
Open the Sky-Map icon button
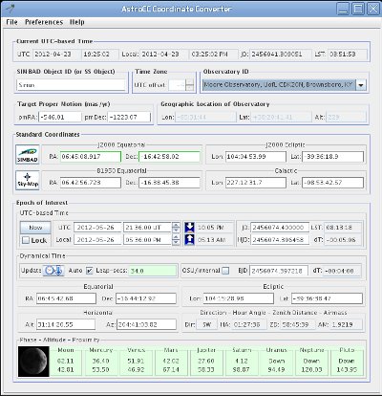pyautogui.click(x=28, y=180)
